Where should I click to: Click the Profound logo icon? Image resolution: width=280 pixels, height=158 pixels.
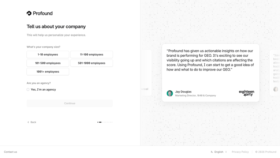(x=29, y=13)
